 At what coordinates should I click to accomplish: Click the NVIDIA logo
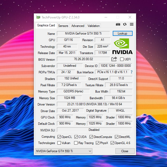123,46
